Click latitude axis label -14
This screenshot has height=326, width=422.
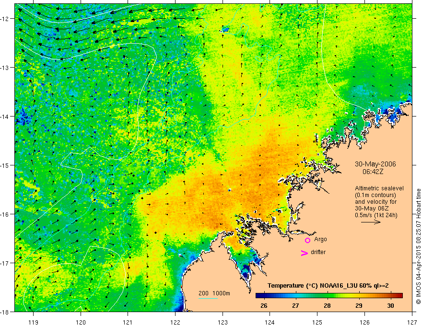[5, 116]
